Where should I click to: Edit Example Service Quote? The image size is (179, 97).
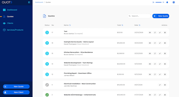[160, 43]
